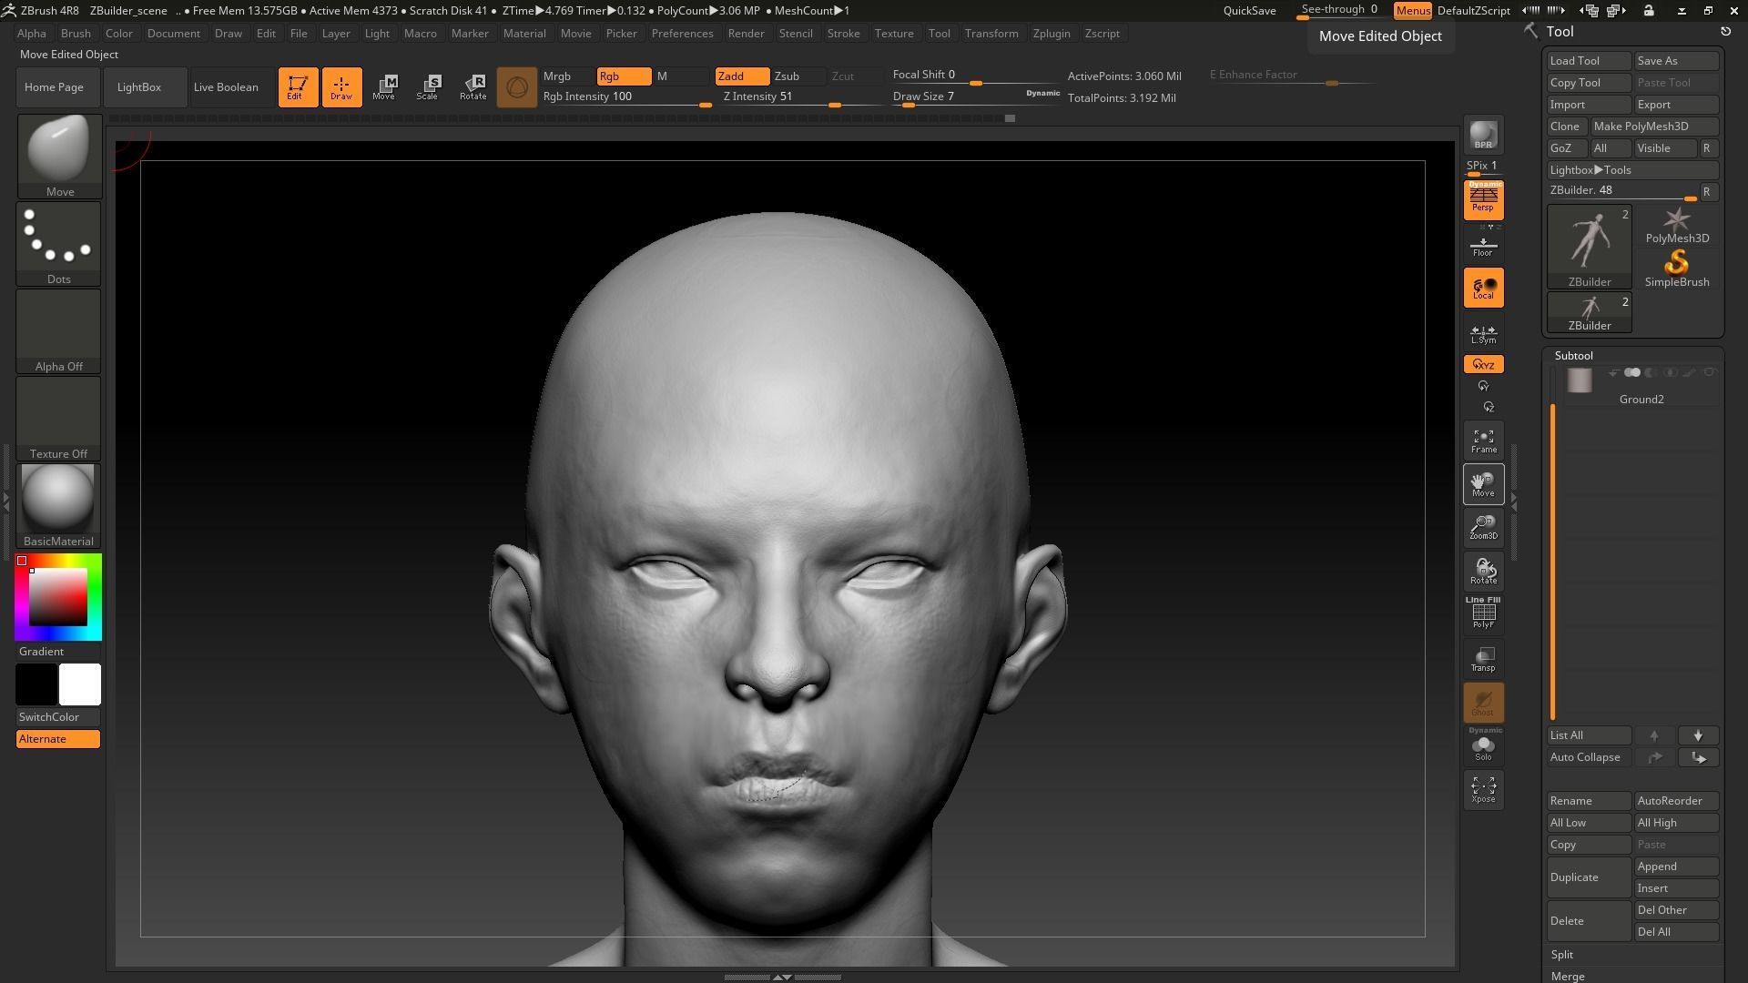Click the tool palette refresh icon
1748x983 pixels.
[x=1725, y=32]
